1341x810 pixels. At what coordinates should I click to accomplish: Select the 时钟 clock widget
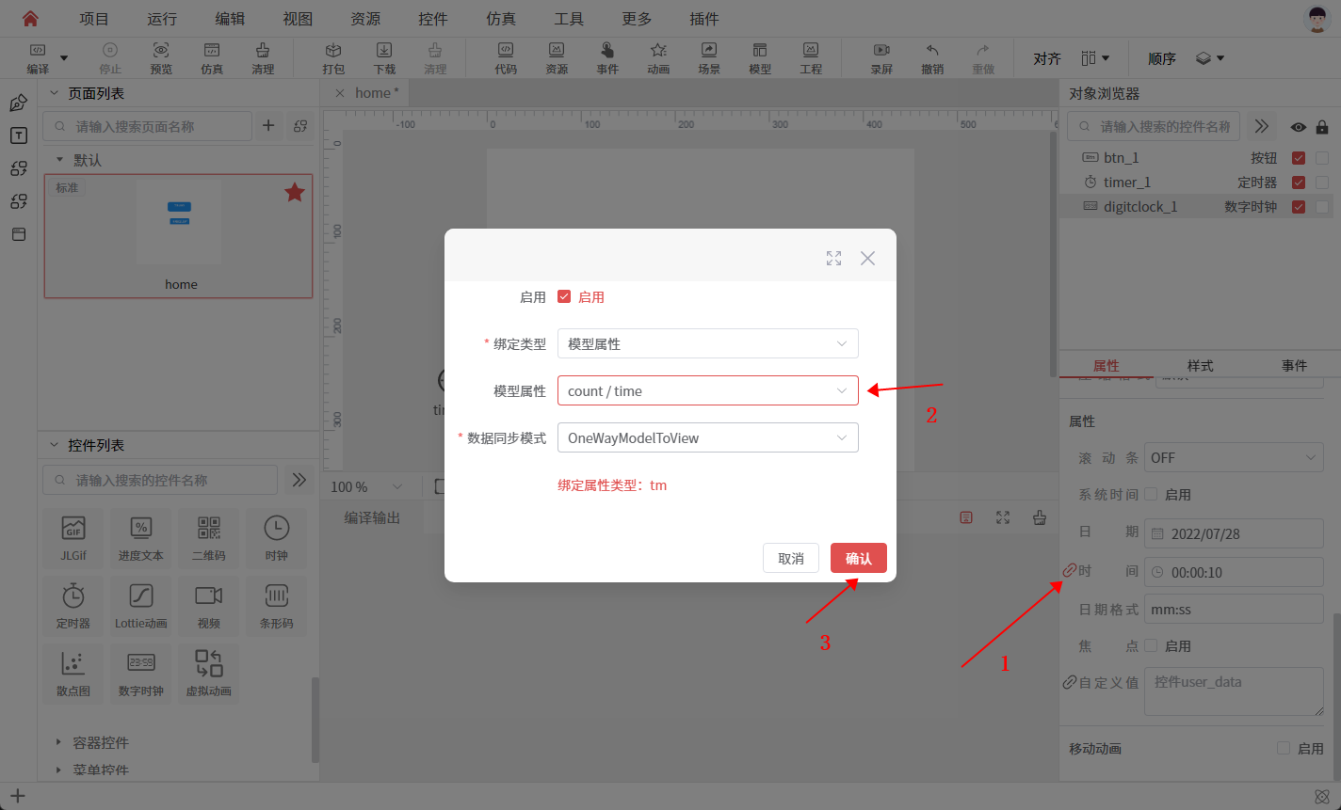pyautogui.click(x=277, y=539)
